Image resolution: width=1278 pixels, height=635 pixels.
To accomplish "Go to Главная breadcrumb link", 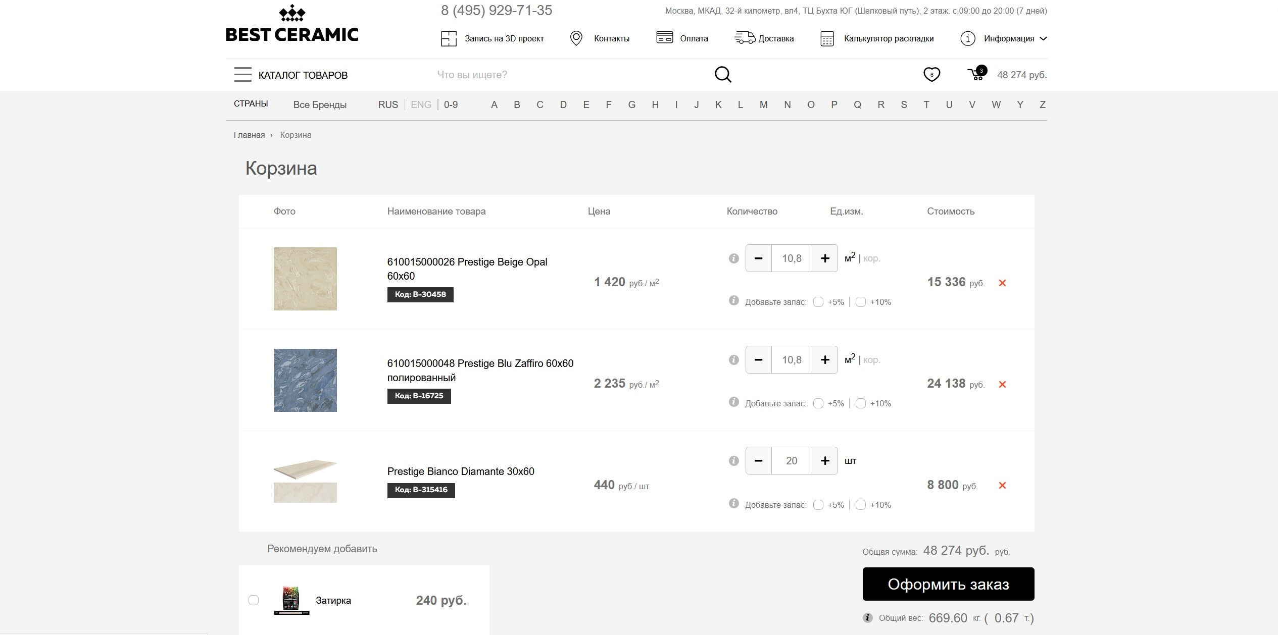I will coord(249,135).
